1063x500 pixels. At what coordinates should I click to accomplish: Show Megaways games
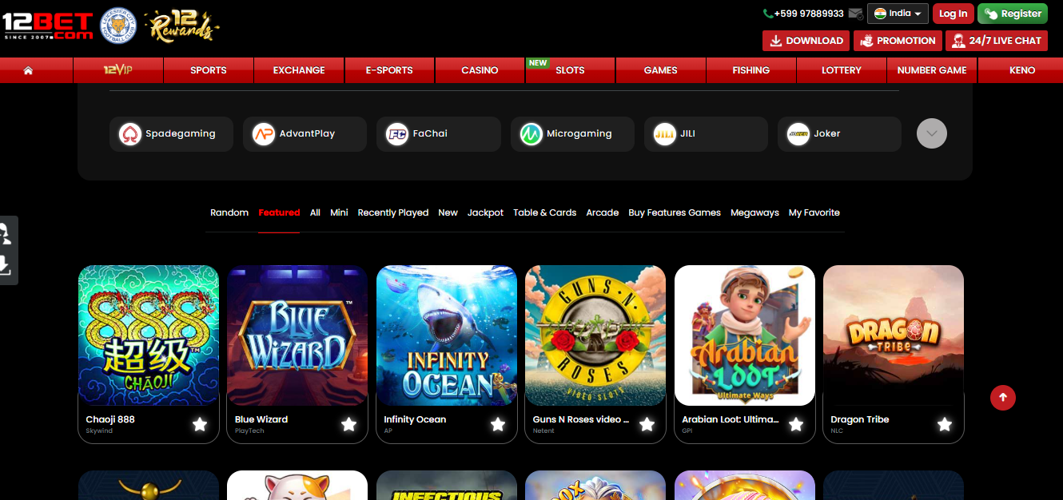coord(754,212)
